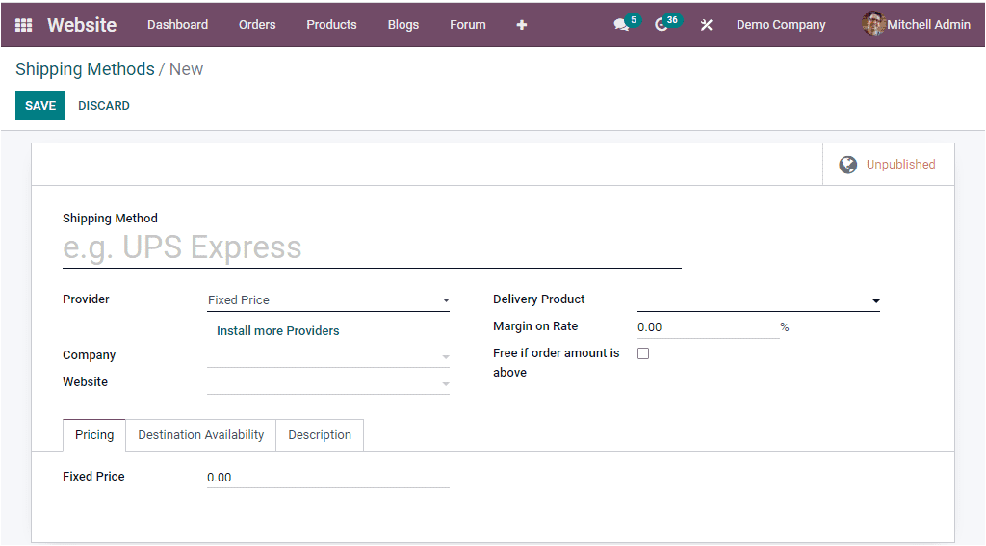Click Mitchell Admin's avatar picture
This screenshot has height=546, width=986.
coord(873,24)
